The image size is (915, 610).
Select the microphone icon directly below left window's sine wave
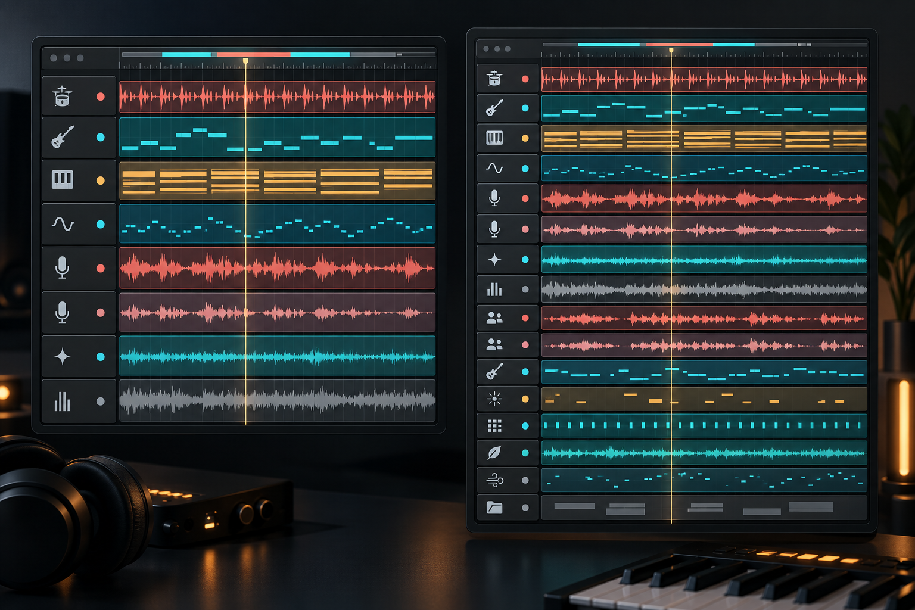[x=62, y=268]
